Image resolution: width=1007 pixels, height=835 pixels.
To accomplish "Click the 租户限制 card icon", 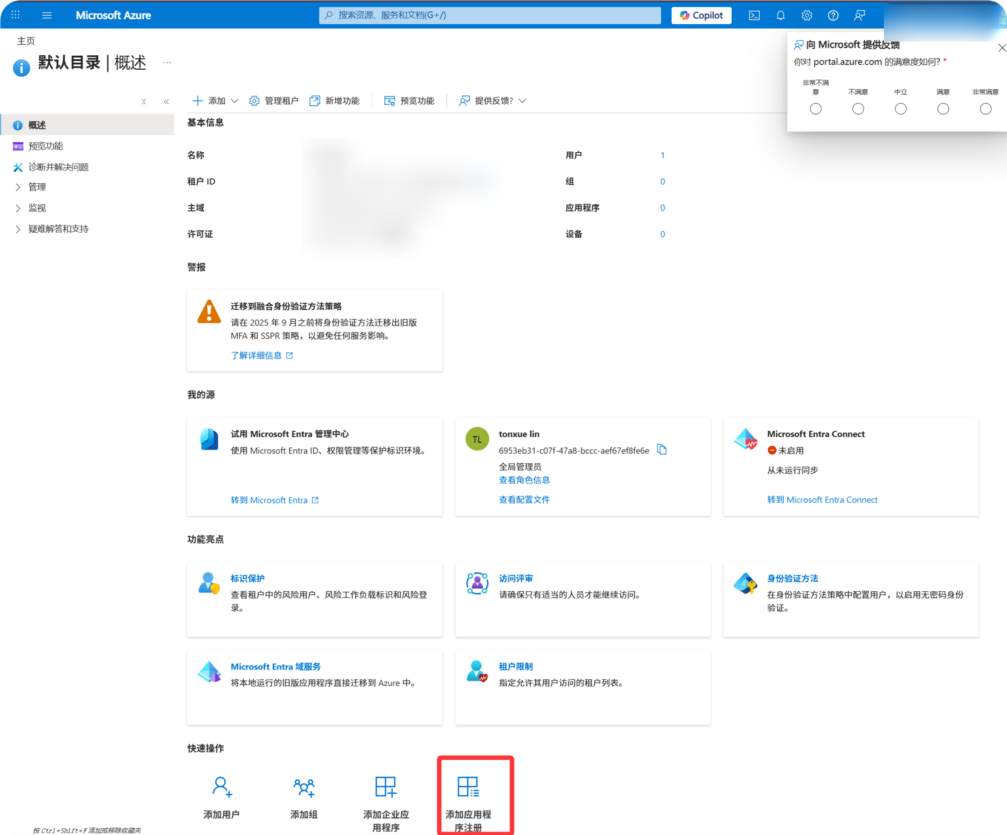I will (477, 672).
